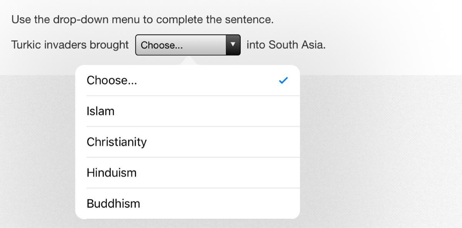Select Christianity from the drop-down list
Viewport: 462px width, 228px height.
[117, 142]
